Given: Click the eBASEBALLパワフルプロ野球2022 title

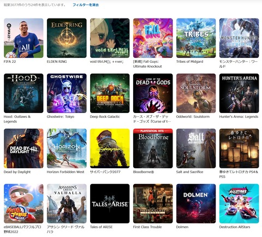Looking at the screenshot, I should pyautogui.click(x=22, y=229).
